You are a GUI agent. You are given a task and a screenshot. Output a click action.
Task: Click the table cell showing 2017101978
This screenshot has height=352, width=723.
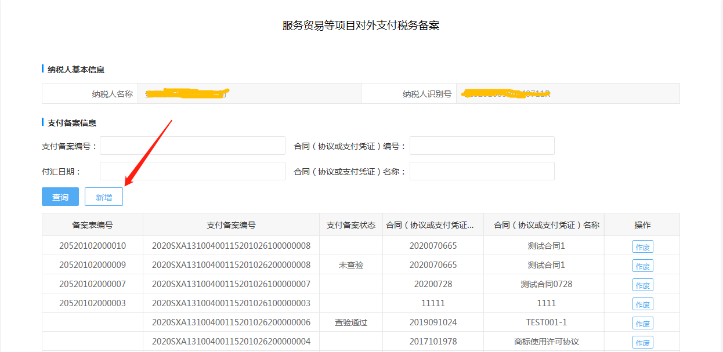click(x=433, y=342)
